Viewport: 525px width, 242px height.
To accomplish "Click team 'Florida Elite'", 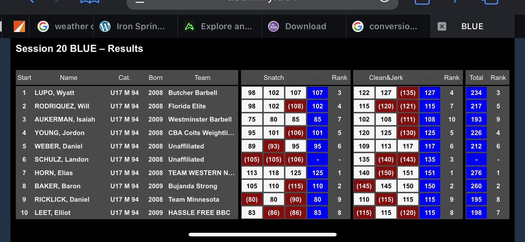I will [187, 106].
